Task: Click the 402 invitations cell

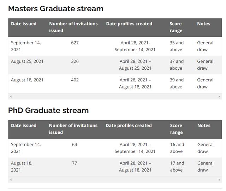Action: pyautogui.click(x=75, y=80)
